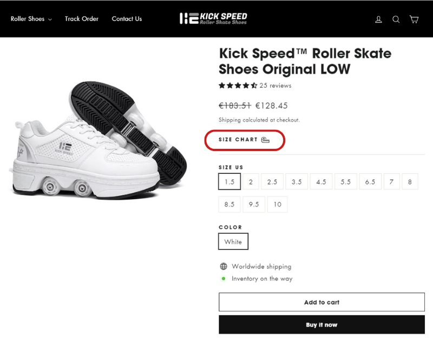Screen dimensions: 433x341
Task: Open the account login icon
Action: coord(379,19)
